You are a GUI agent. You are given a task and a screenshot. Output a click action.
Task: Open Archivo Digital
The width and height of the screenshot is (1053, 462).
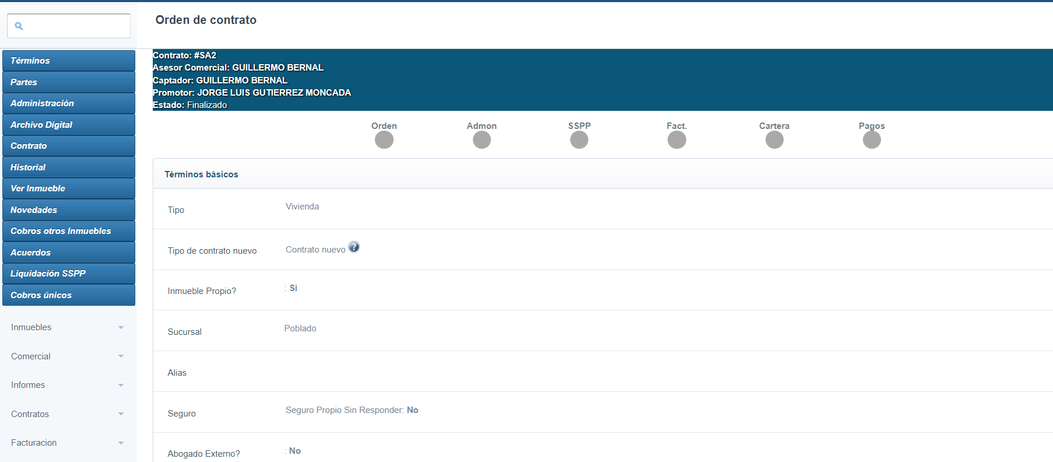69,125
